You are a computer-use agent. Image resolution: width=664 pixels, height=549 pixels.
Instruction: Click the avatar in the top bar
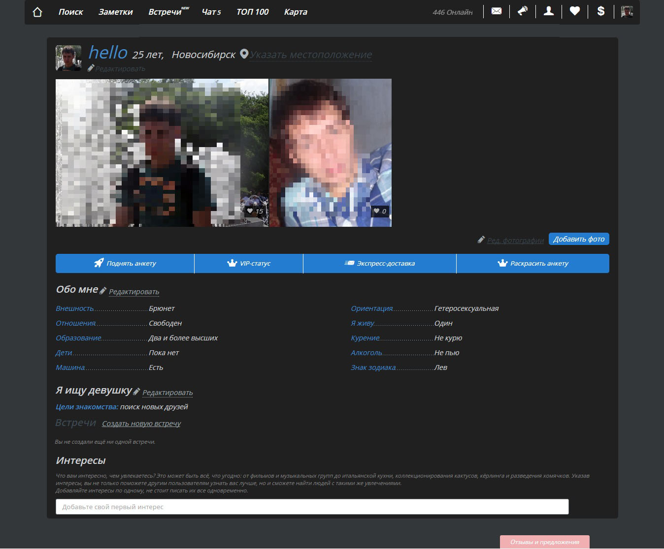point(627,11)
